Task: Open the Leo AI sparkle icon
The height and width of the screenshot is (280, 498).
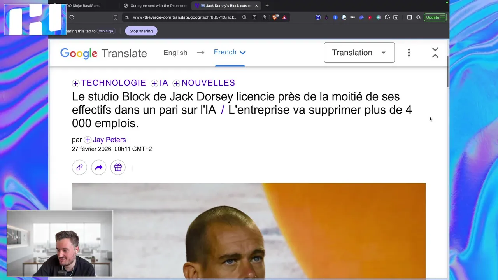Action: click(419, 17)
